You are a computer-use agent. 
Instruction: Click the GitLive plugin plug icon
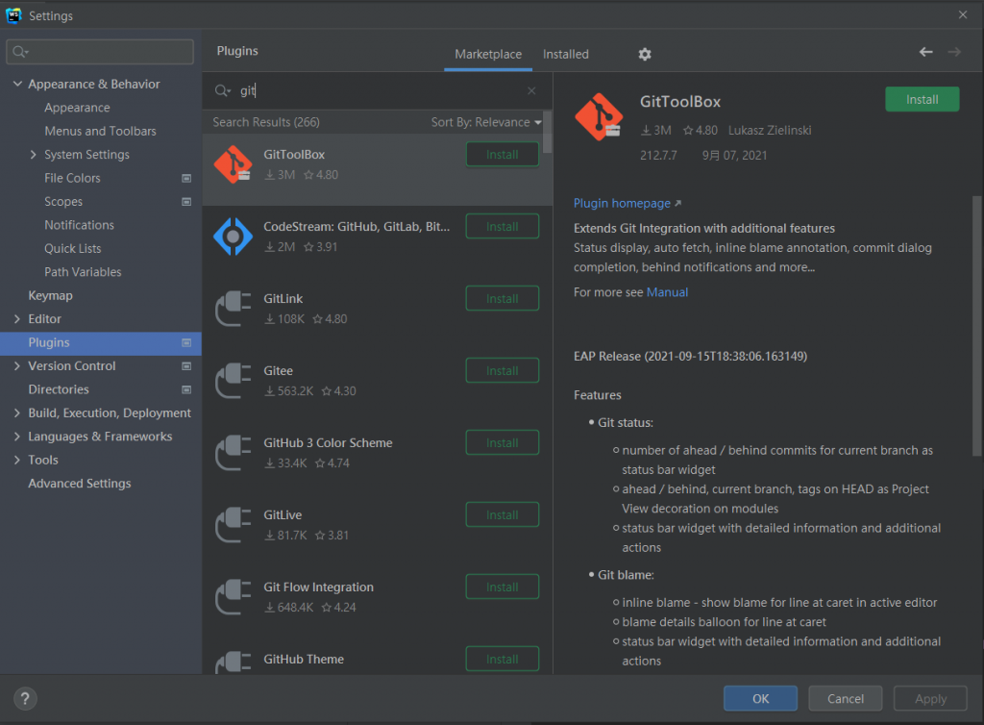[233, 525]
